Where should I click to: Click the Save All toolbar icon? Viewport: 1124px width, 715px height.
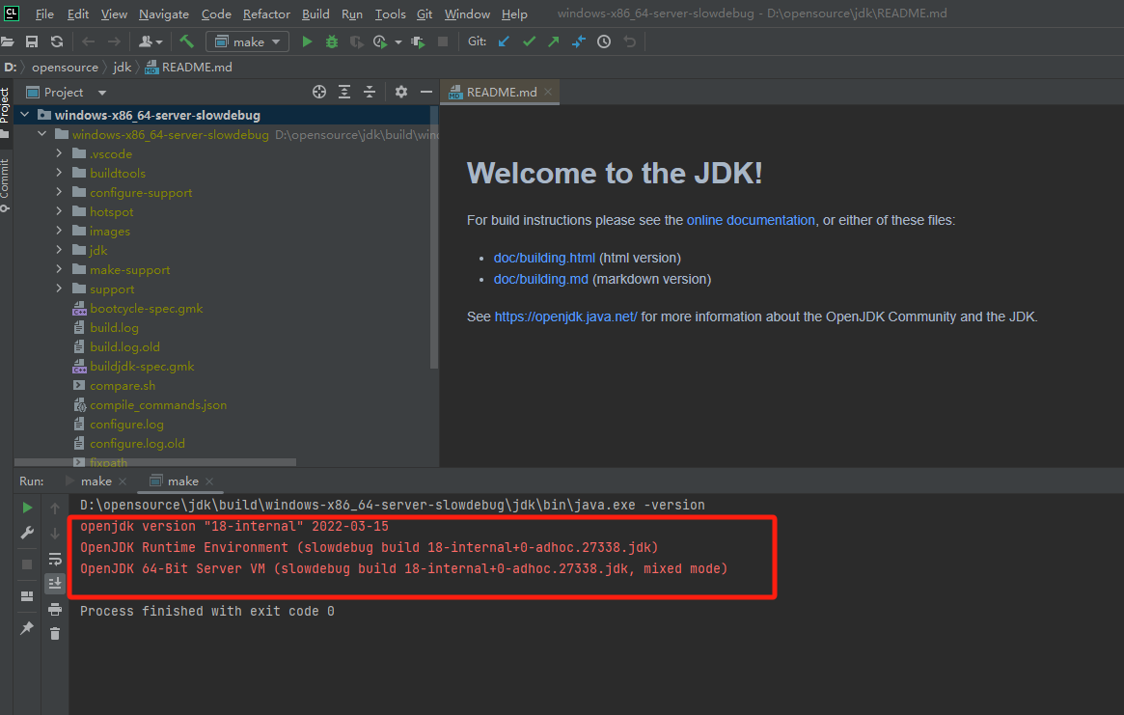(32, 41)
